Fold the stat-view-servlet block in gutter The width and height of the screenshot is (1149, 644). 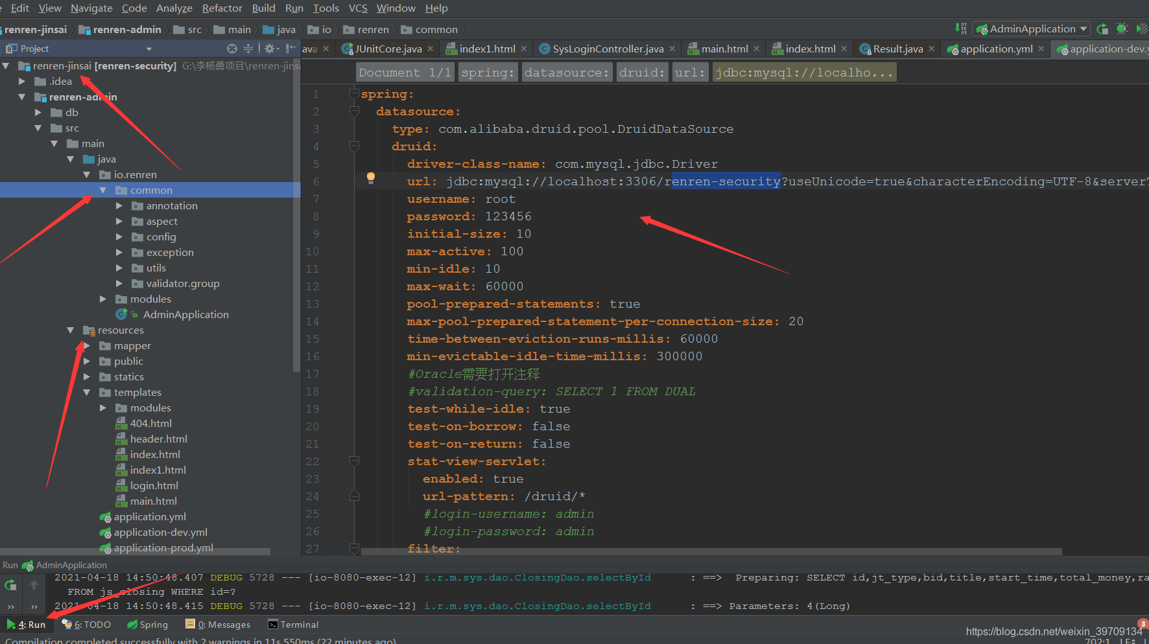coord(354,461)
